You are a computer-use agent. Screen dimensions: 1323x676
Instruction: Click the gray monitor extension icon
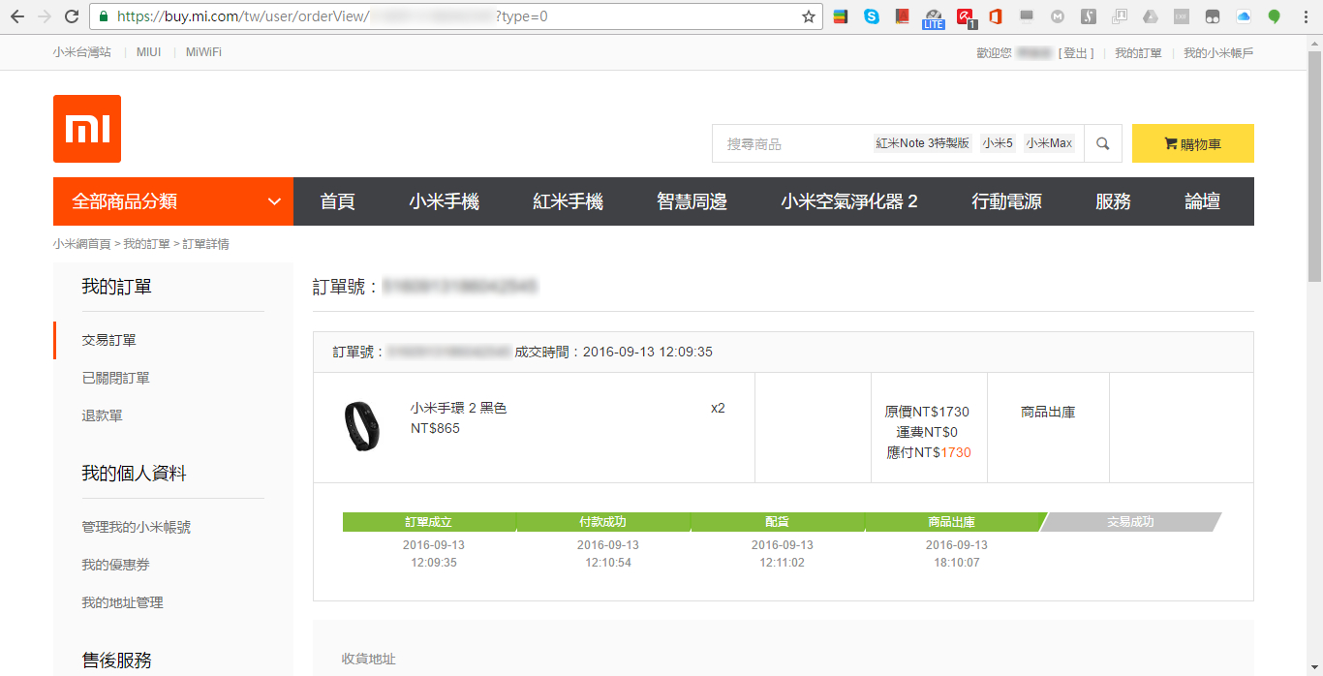pos(1027,16)
